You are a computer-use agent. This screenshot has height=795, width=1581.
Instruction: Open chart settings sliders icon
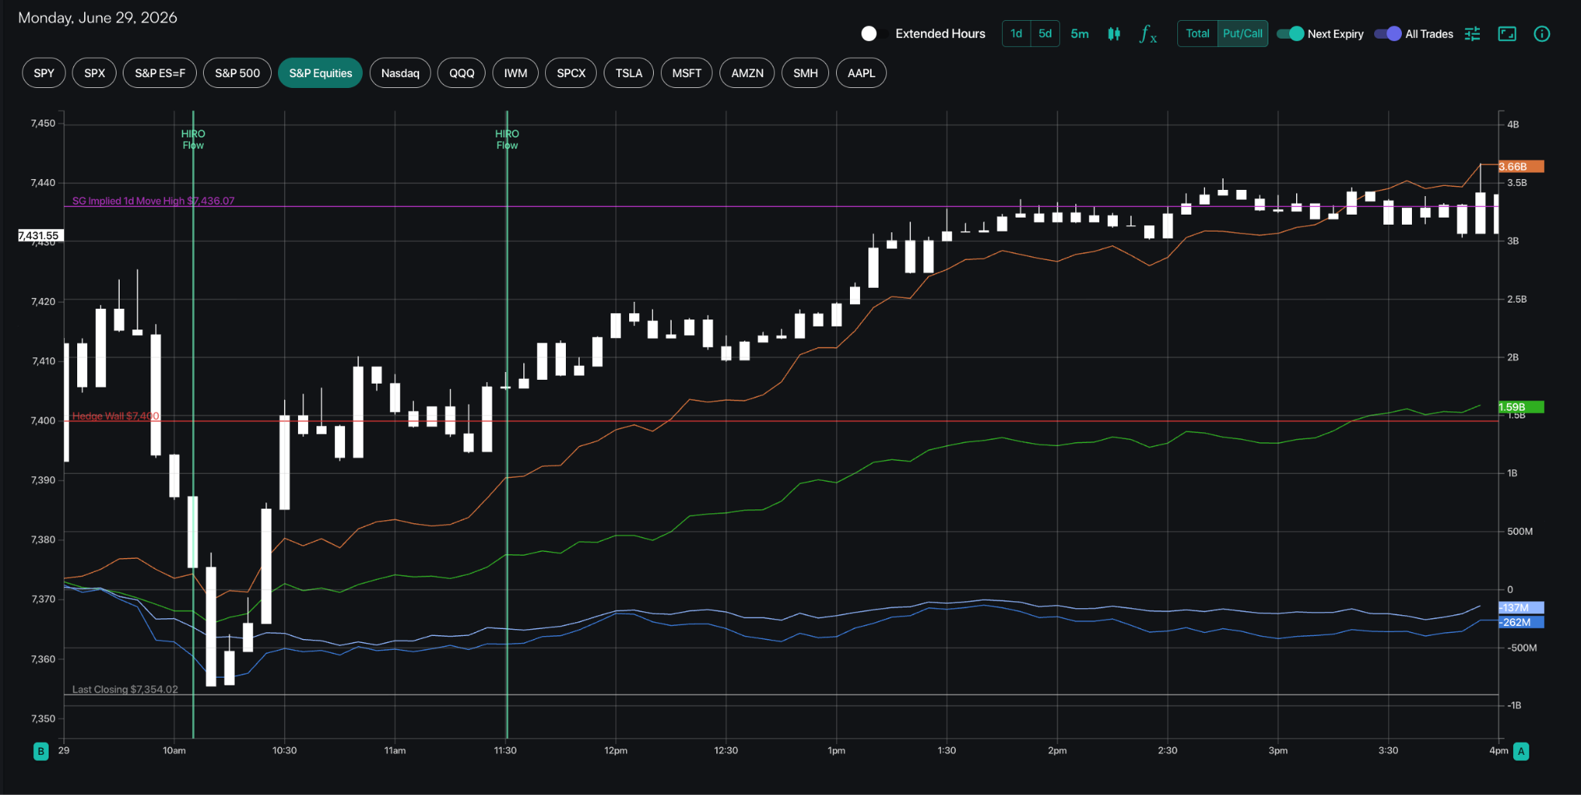tap(1472, 34)
